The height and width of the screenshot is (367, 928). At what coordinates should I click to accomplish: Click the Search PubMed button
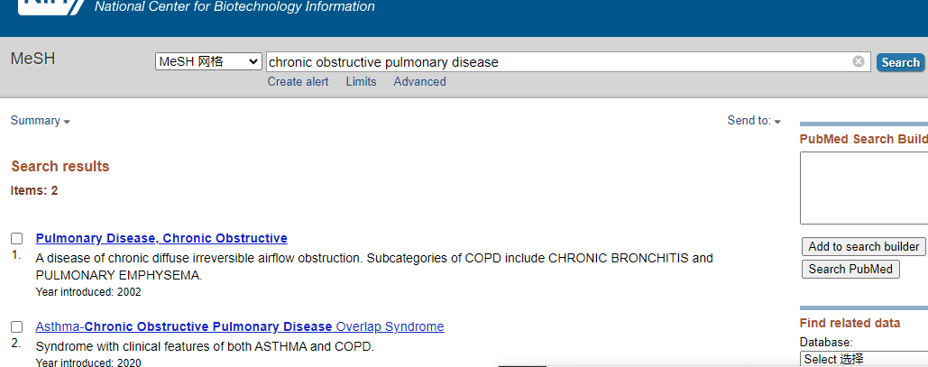click(x=850, y=269)
